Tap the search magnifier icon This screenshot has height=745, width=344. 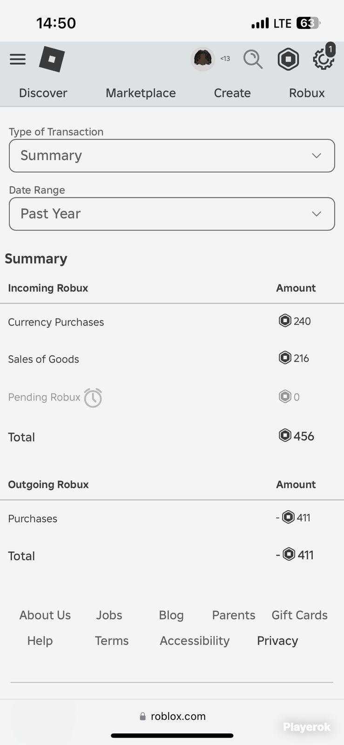pyautogui.click(x=253, y=60)
